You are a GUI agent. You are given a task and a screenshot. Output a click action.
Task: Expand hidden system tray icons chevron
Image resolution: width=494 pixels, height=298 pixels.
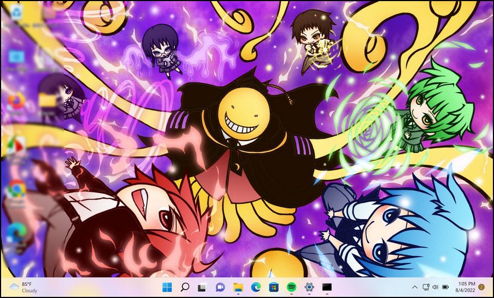(415, 287)
